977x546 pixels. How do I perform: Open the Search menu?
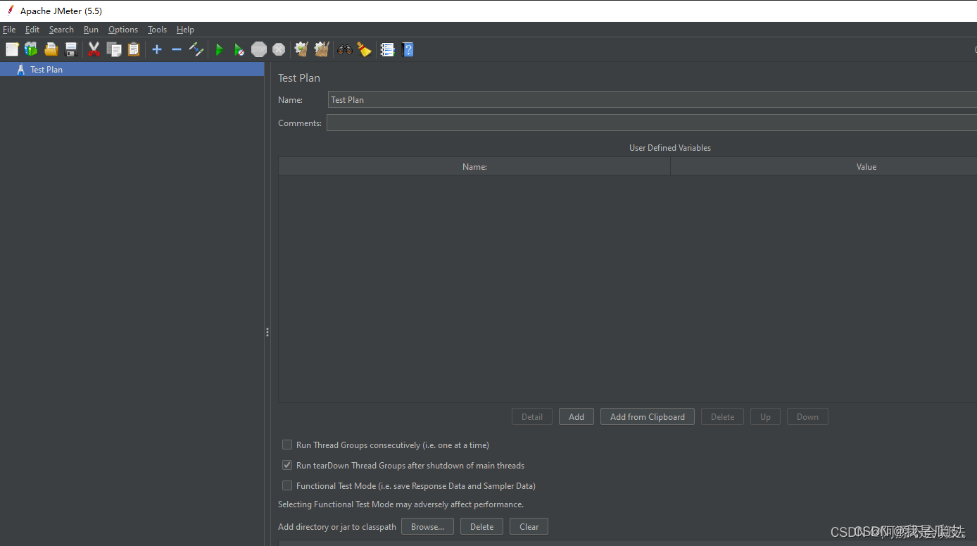pyautogui.click(x=61, y=30)
